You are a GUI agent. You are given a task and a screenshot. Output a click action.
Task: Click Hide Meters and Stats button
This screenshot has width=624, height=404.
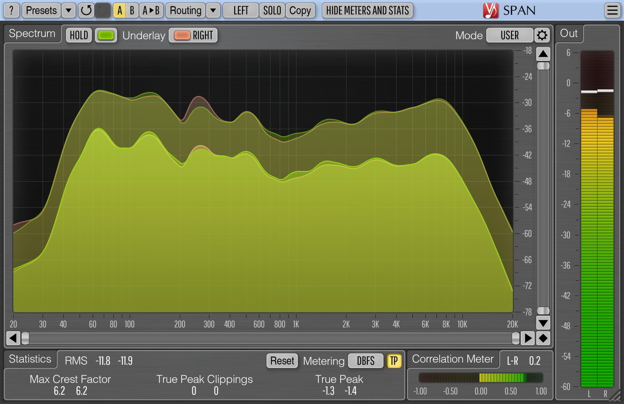click(368, 10)
